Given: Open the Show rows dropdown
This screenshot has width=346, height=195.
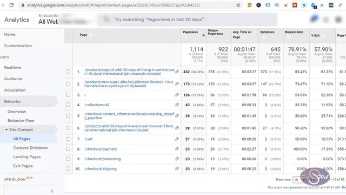Looking at the screenshot, I should point(299,180).
